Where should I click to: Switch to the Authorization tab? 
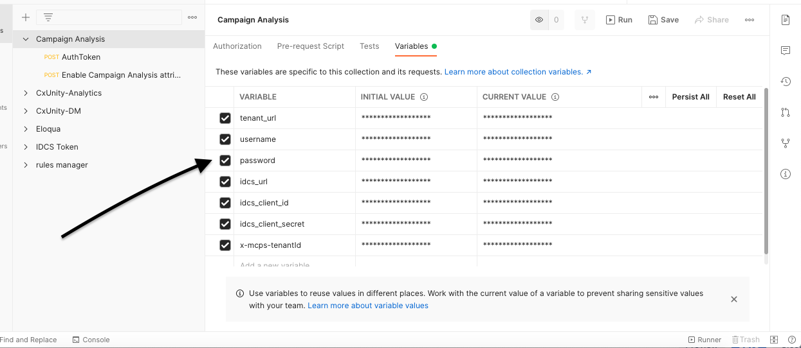tap(237, 46)
